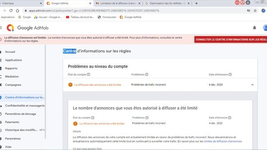The image size is (267, 150).
Task: Click the address bar URL field
Action: [x=134, y=10]
